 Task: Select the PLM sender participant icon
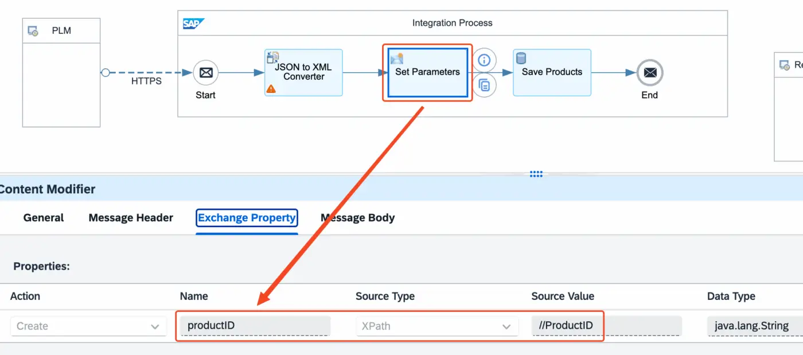point(33,31)
